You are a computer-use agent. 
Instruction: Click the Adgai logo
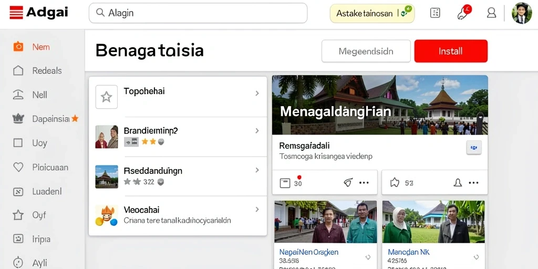point(38,13)
